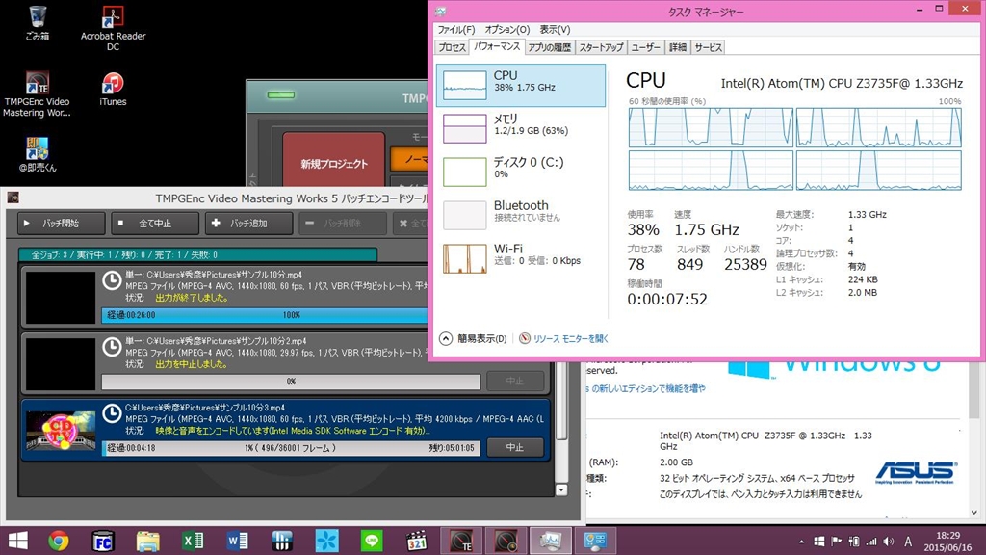The width and height of the screenshot is (986, 555).
Task: Select the CPU performance item
Action: point(521,85)
